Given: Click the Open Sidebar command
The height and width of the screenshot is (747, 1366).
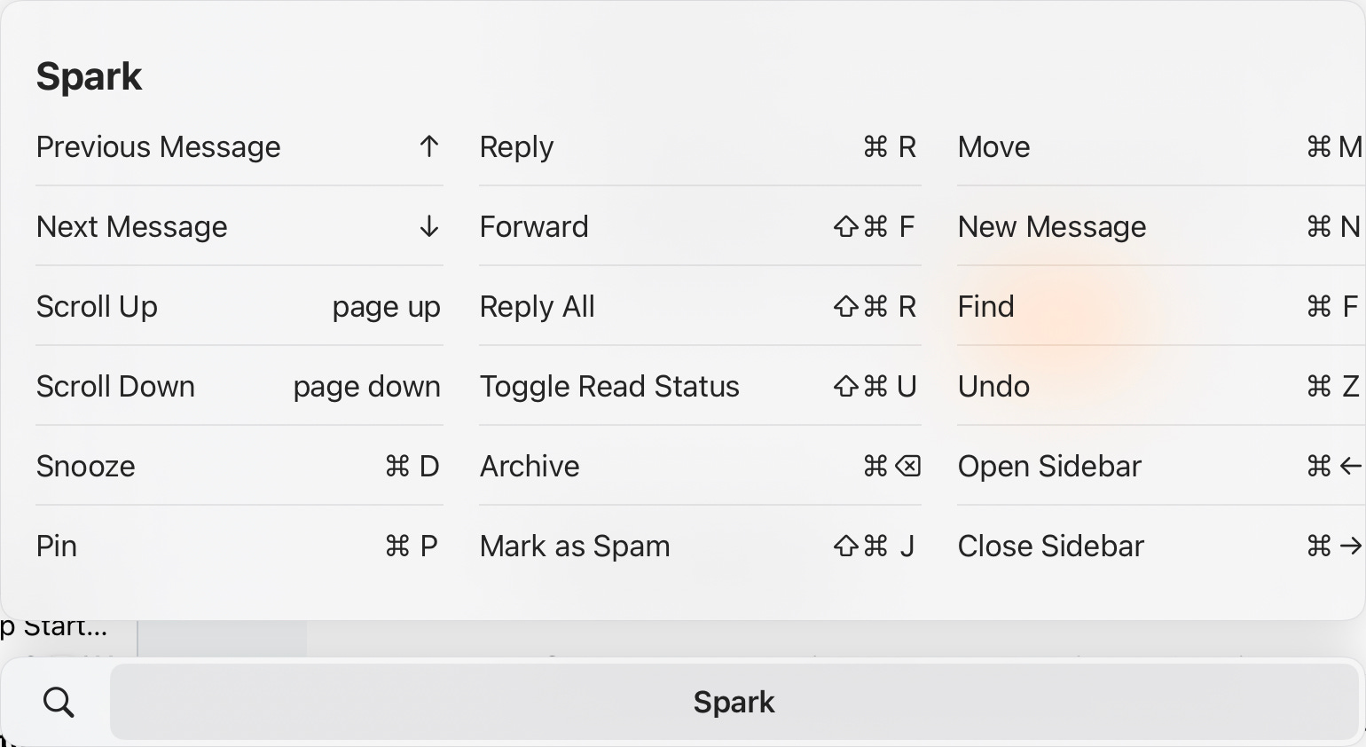Looking at the screenshot, I should (x=1161, y=466).
